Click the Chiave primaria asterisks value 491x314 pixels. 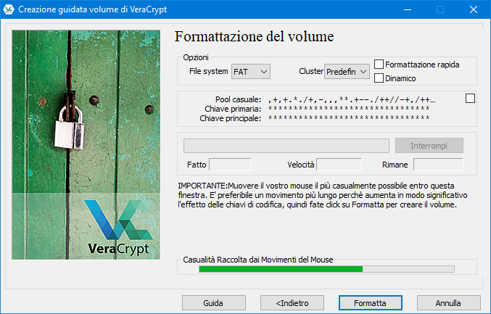coord(349,109)
